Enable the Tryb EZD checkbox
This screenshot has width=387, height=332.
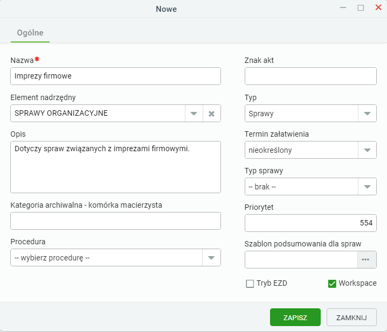coord(250,284)
